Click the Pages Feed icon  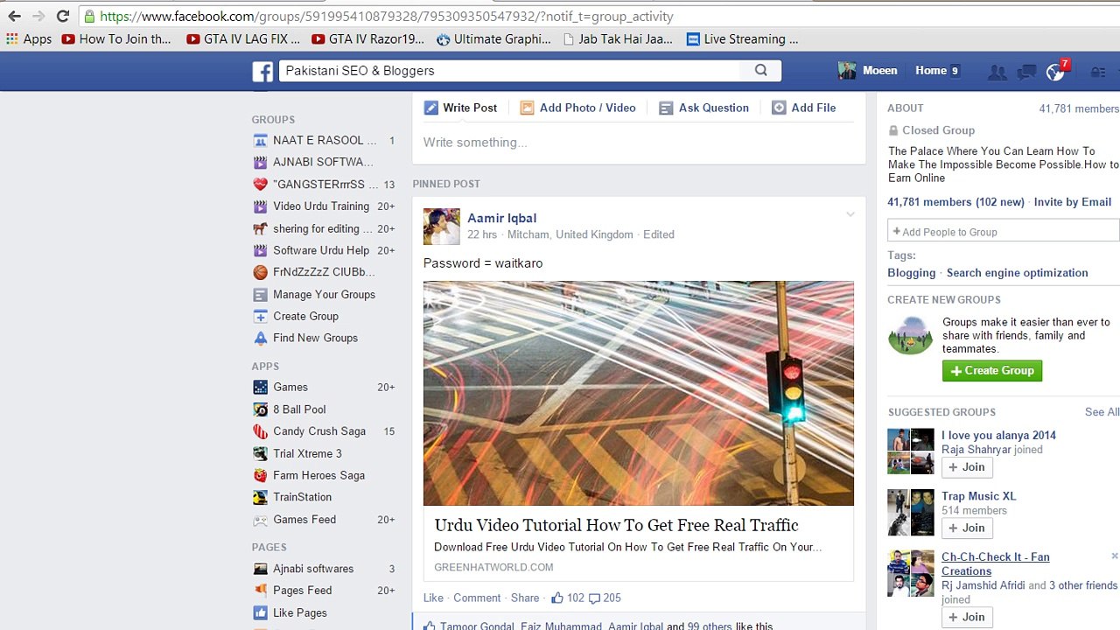[260, 591]
